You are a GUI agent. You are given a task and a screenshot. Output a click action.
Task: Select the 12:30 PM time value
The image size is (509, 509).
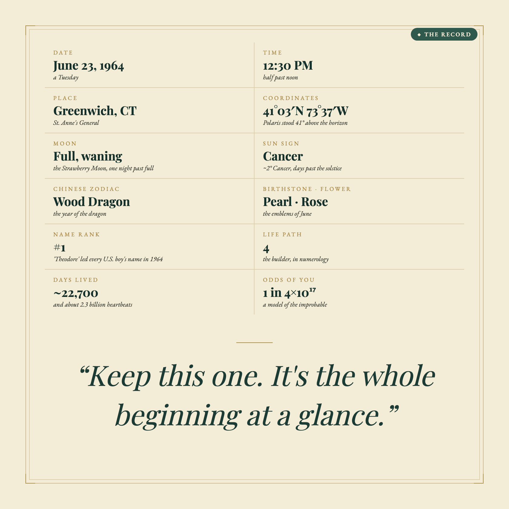[288, 65]
